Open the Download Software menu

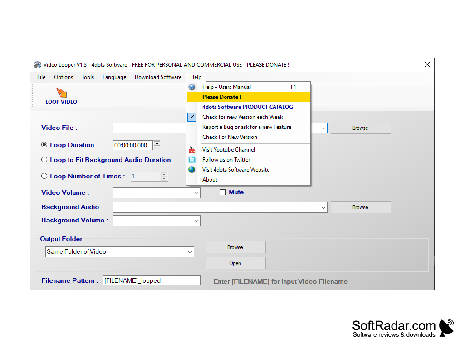click(158, 77)
